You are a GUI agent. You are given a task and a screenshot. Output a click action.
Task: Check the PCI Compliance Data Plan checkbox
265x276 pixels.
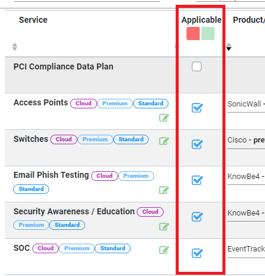[x=197, y=66]
